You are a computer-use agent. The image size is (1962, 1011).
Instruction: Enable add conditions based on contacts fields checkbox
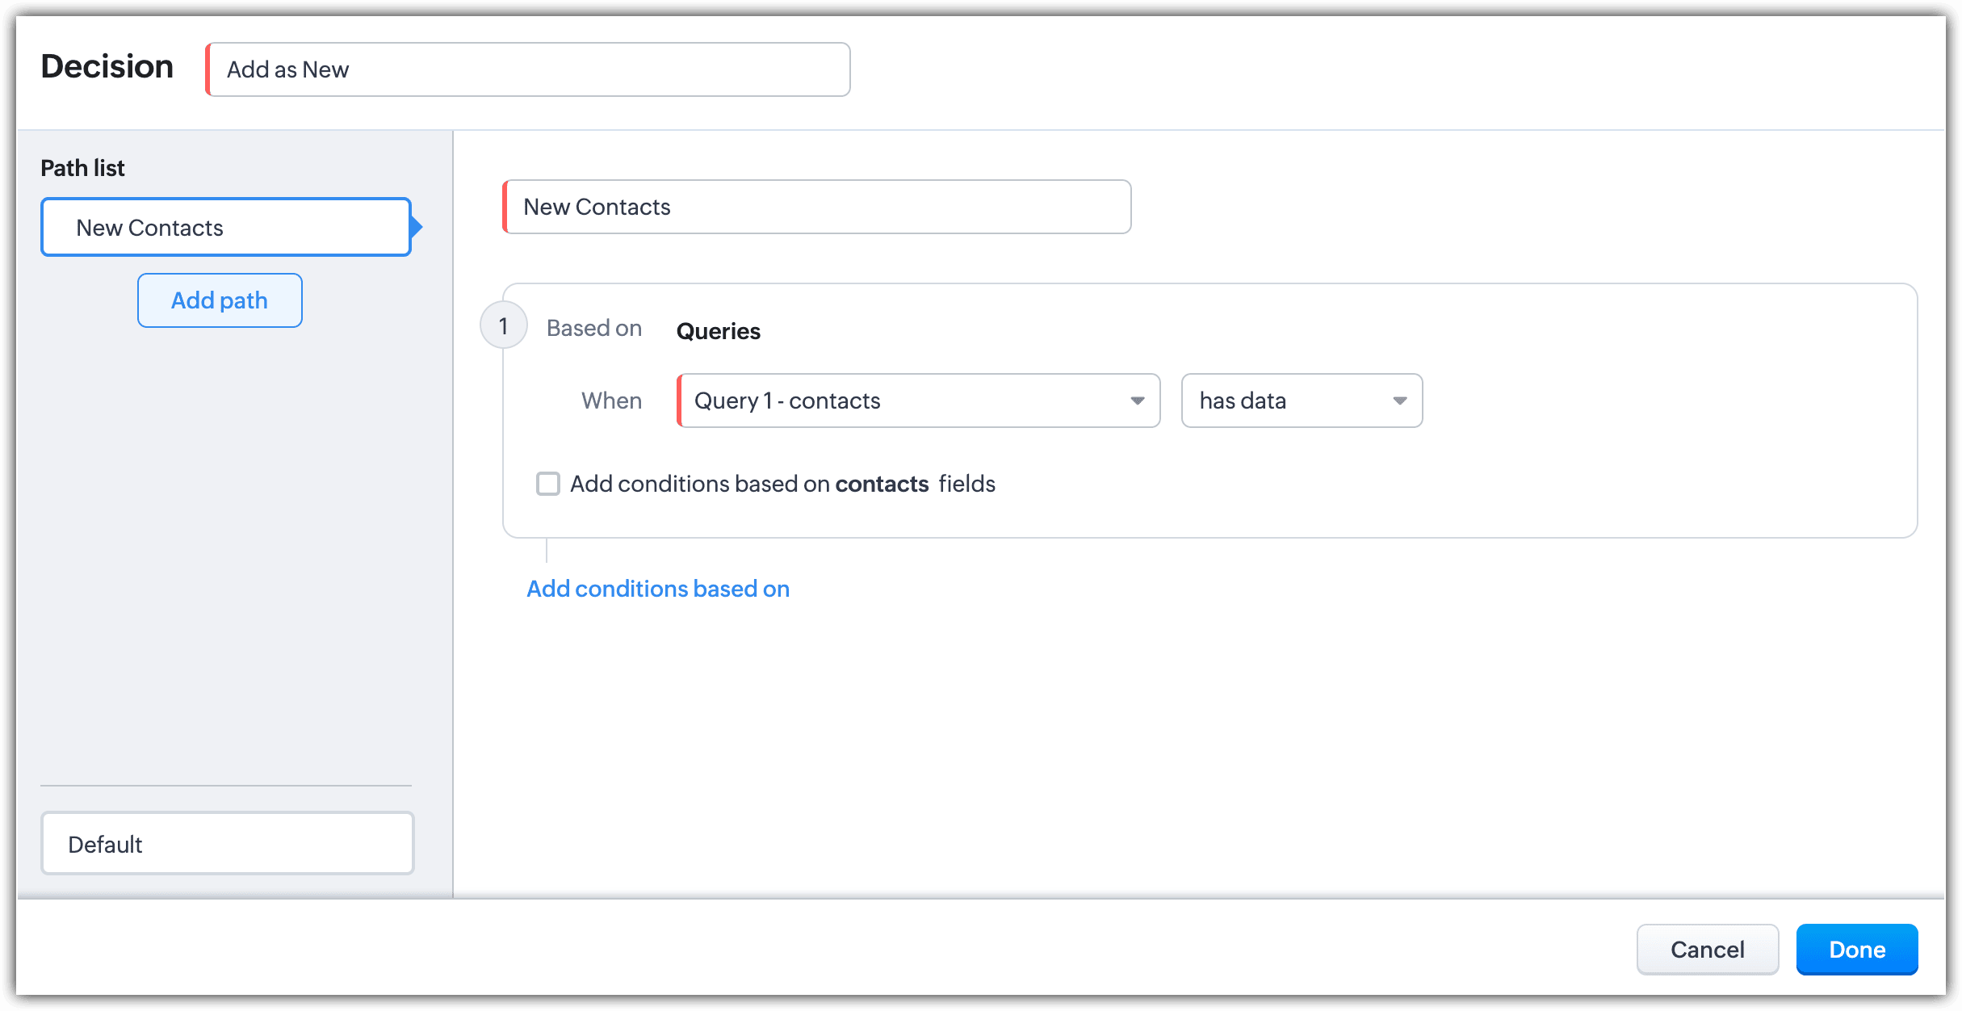[x=548, y=484]
